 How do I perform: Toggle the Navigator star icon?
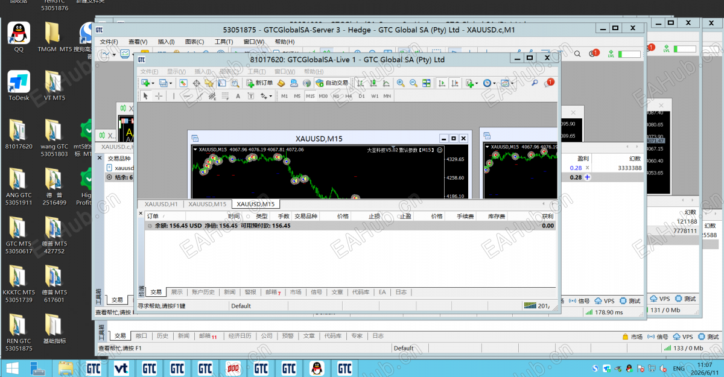point(209,83)
